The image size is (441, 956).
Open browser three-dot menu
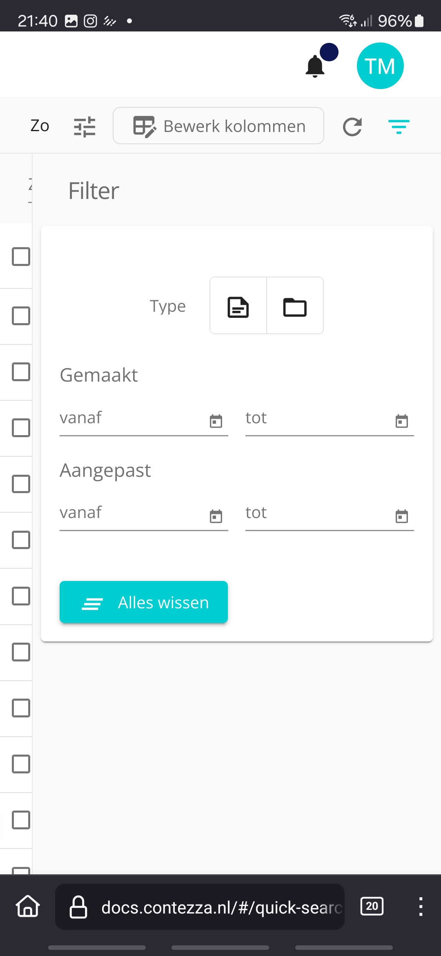tap(421, 907)
